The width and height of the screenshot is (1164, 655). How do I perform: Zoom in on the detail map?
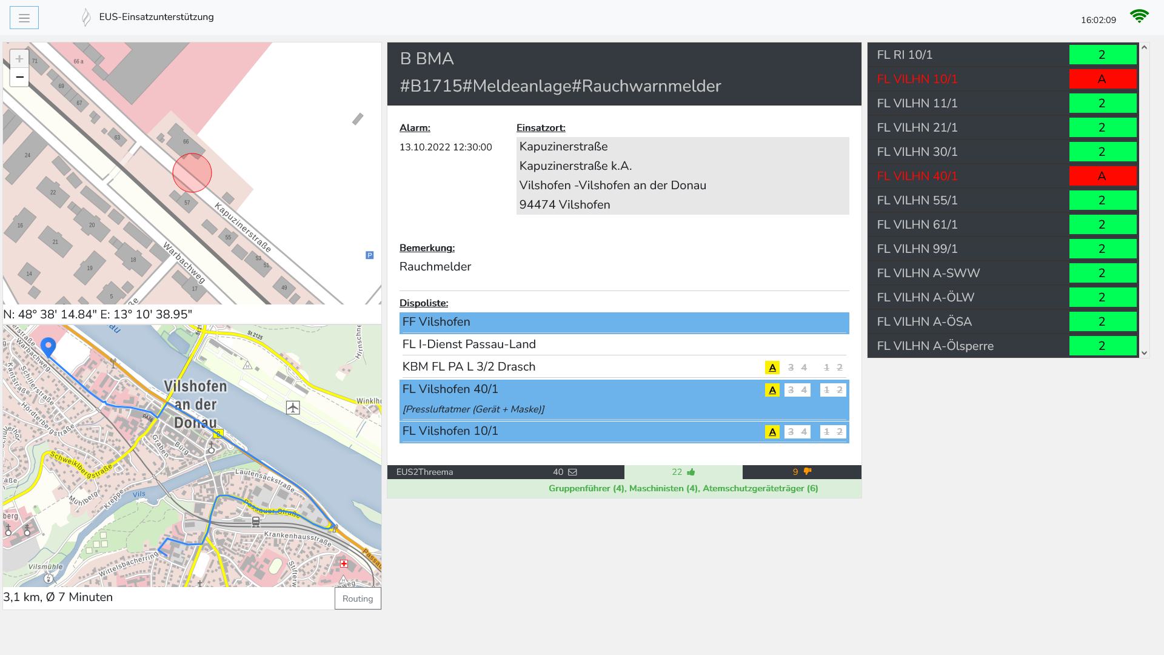pos(19,59)
